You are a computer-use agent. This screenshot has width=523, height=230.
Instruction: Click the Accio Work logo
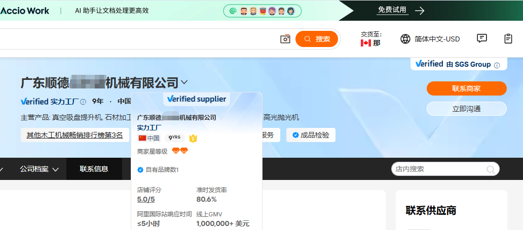point(25,11)
